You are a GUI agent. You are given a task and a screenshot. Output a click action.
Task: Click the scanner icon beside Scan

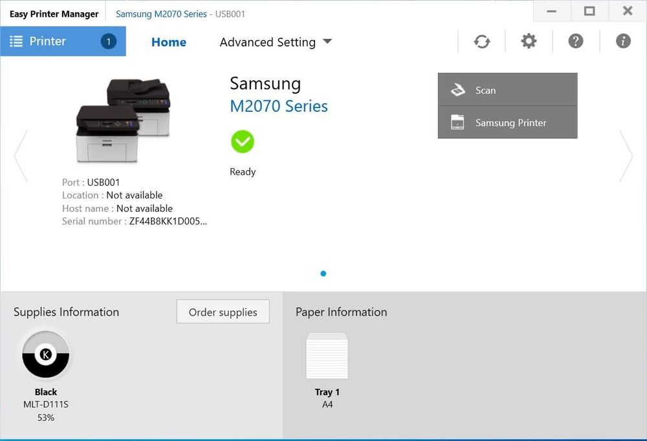(457, 89)
